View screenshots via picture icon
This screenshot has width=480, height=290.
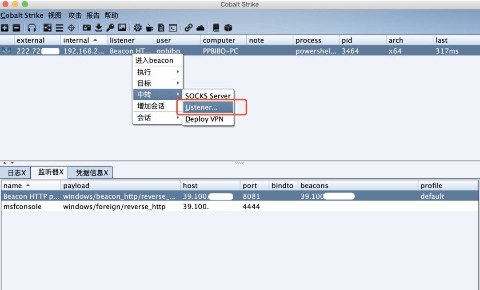(x=122, y=28)
